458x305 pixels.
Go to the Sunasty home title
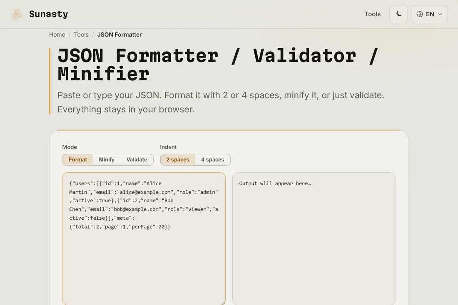[48, 14]
